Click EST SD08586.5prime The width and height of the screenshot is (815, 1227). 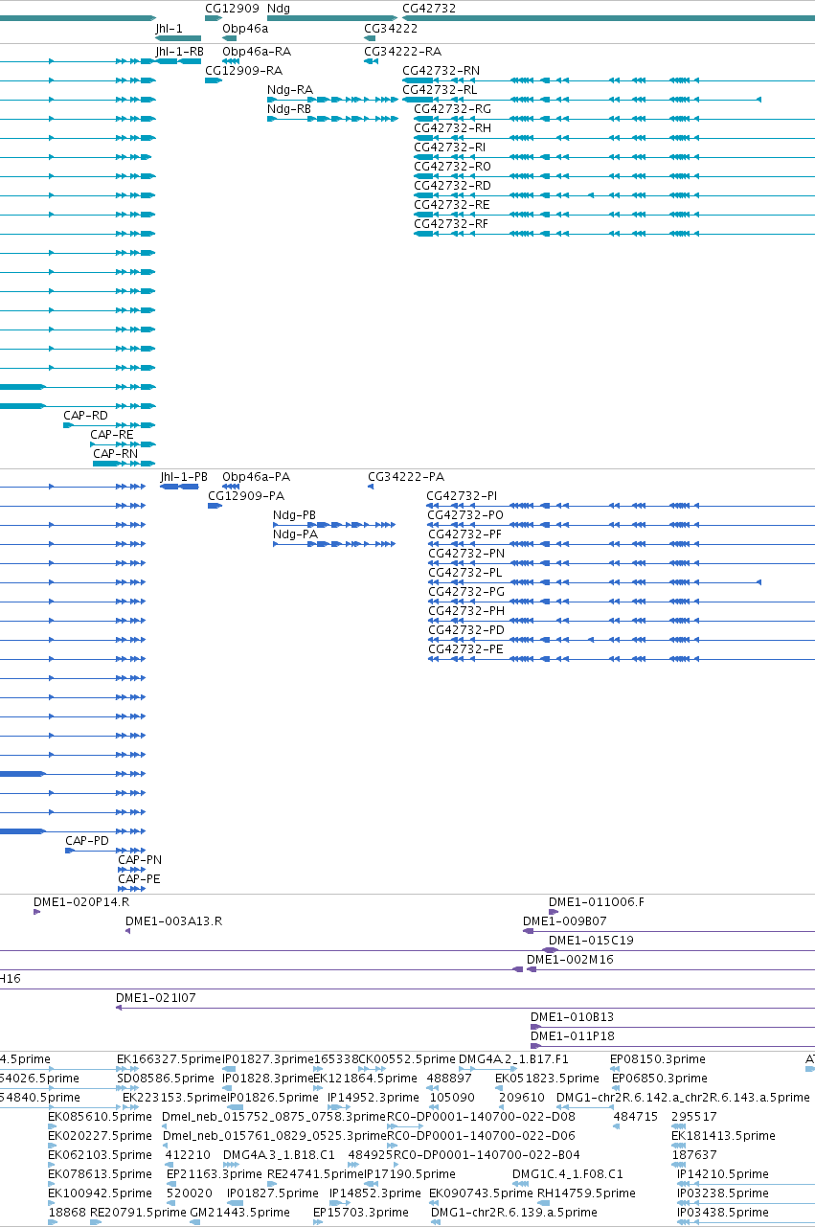point(166,1079)
